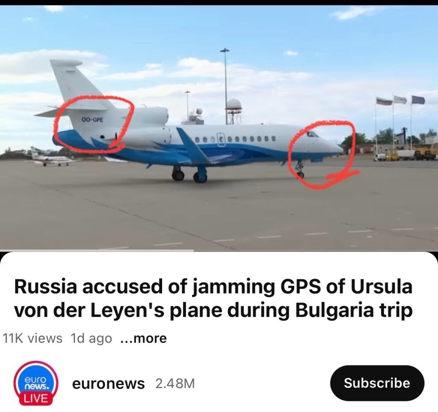Open the euronews channel name link
The width and height of the screenshot is (438, 412).
pos(108,383)
